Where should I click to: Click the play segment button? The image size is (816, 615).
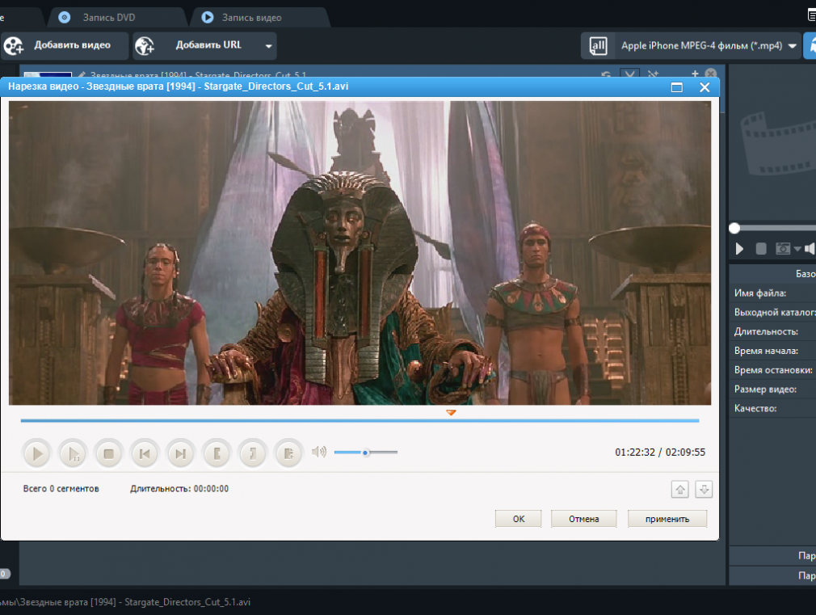click(x=73, y=453)
